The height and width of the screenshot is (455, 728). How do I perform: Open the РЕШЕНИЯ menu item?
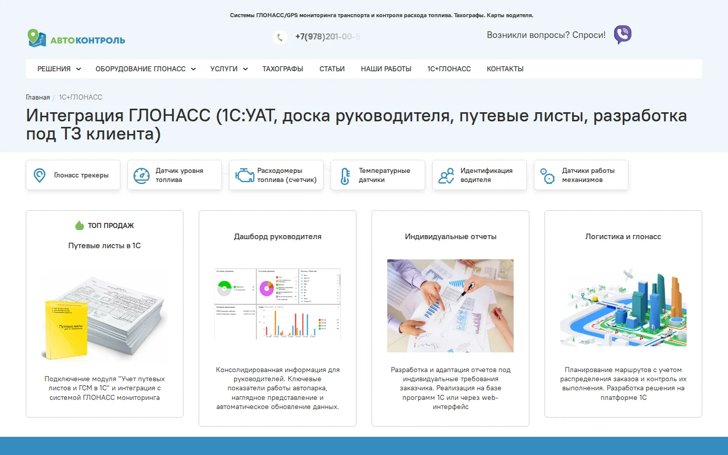coord(54,69)
